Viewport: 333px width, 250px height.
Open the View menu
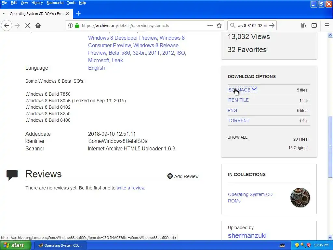[24, 3]
